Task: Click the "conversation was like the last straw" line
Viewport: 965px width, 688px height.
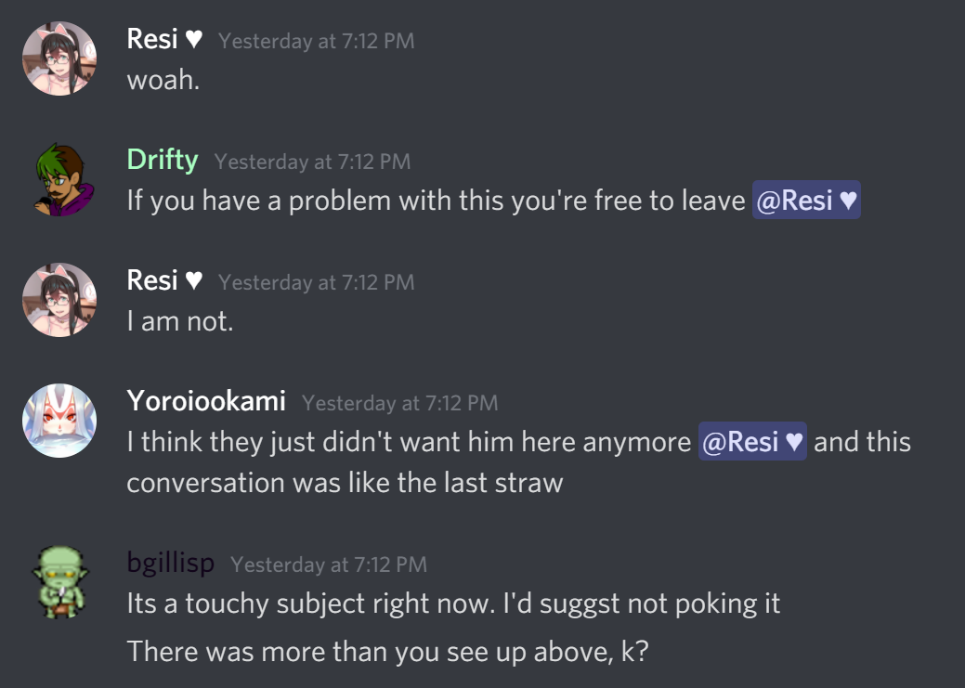Action: 345,483
